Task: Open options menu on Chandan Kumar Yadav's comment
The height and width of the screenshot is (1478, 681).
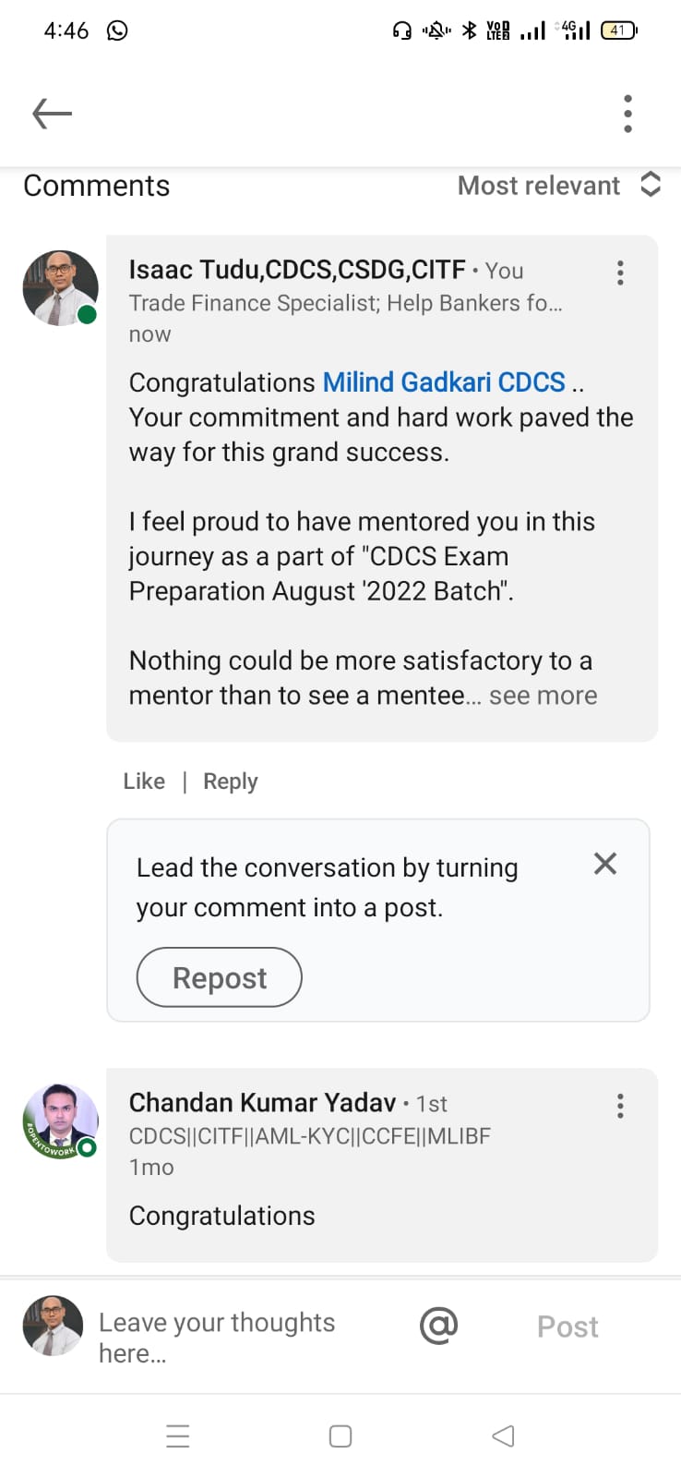Action: pos(620,1106)
